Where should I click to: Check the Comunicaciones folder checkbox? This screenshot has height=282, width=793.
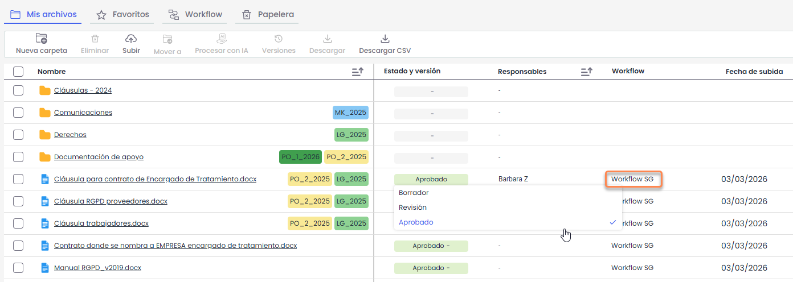(18, 113)
